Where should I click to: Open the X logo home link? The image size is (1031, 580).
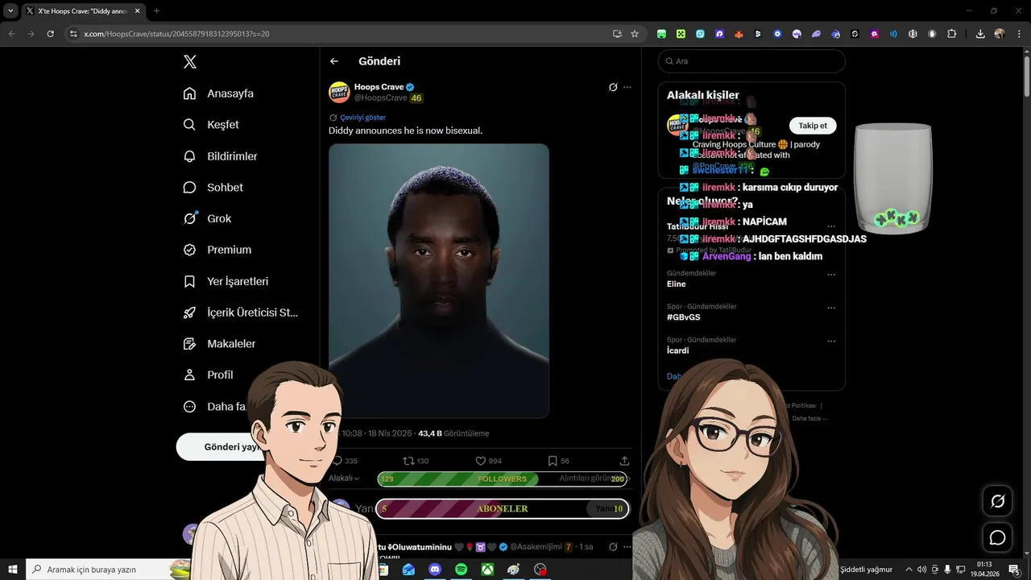189,62
